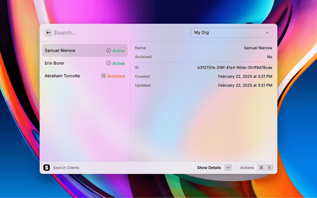
Task: Click the My Org dropdown chevron
Action: pos(267,33)
